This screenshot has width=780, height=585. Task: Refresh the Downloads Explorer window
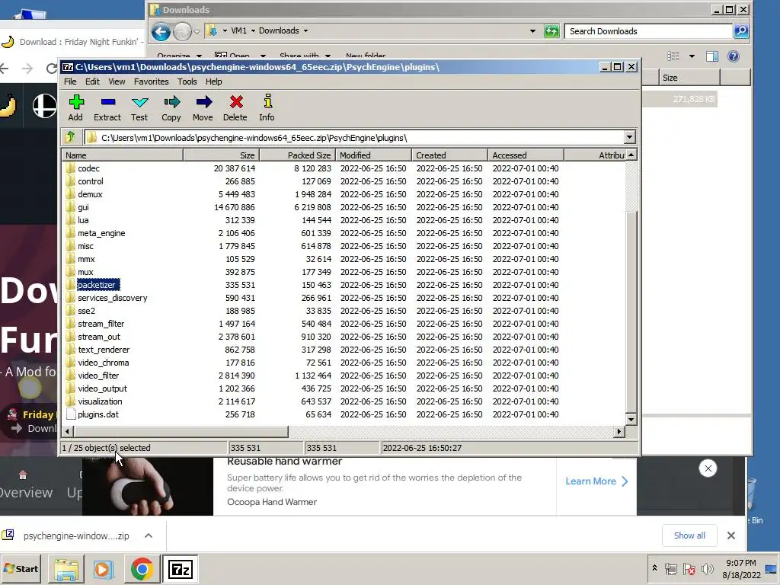551,30
